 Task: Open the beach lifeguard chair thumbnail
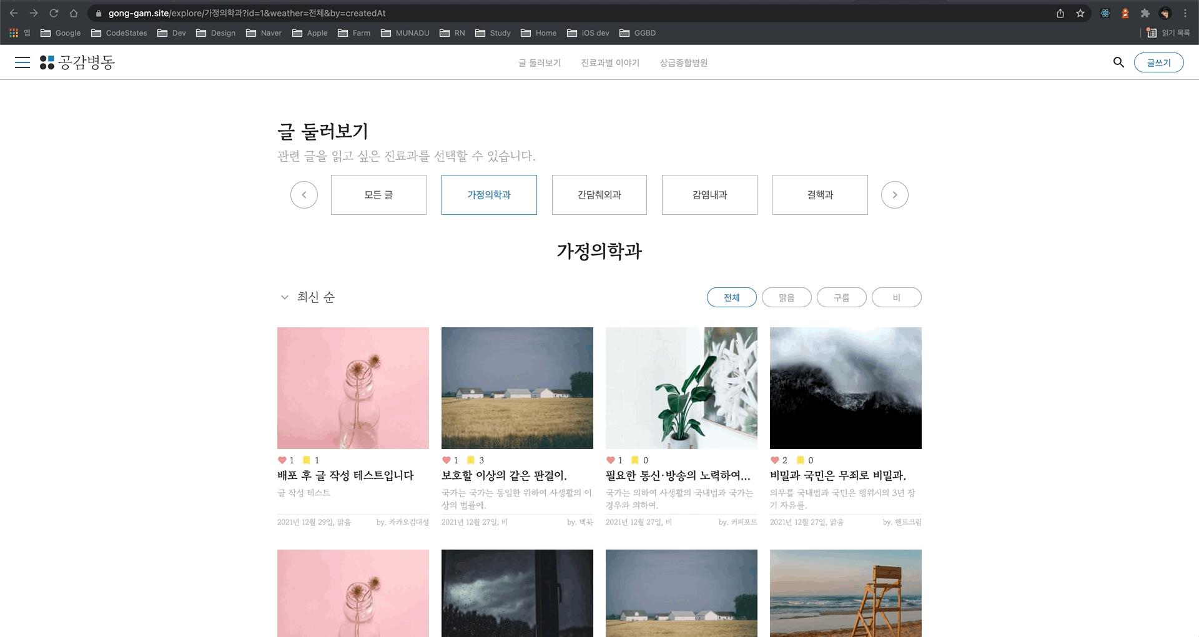pyautogui.click(x=846, y=593)
